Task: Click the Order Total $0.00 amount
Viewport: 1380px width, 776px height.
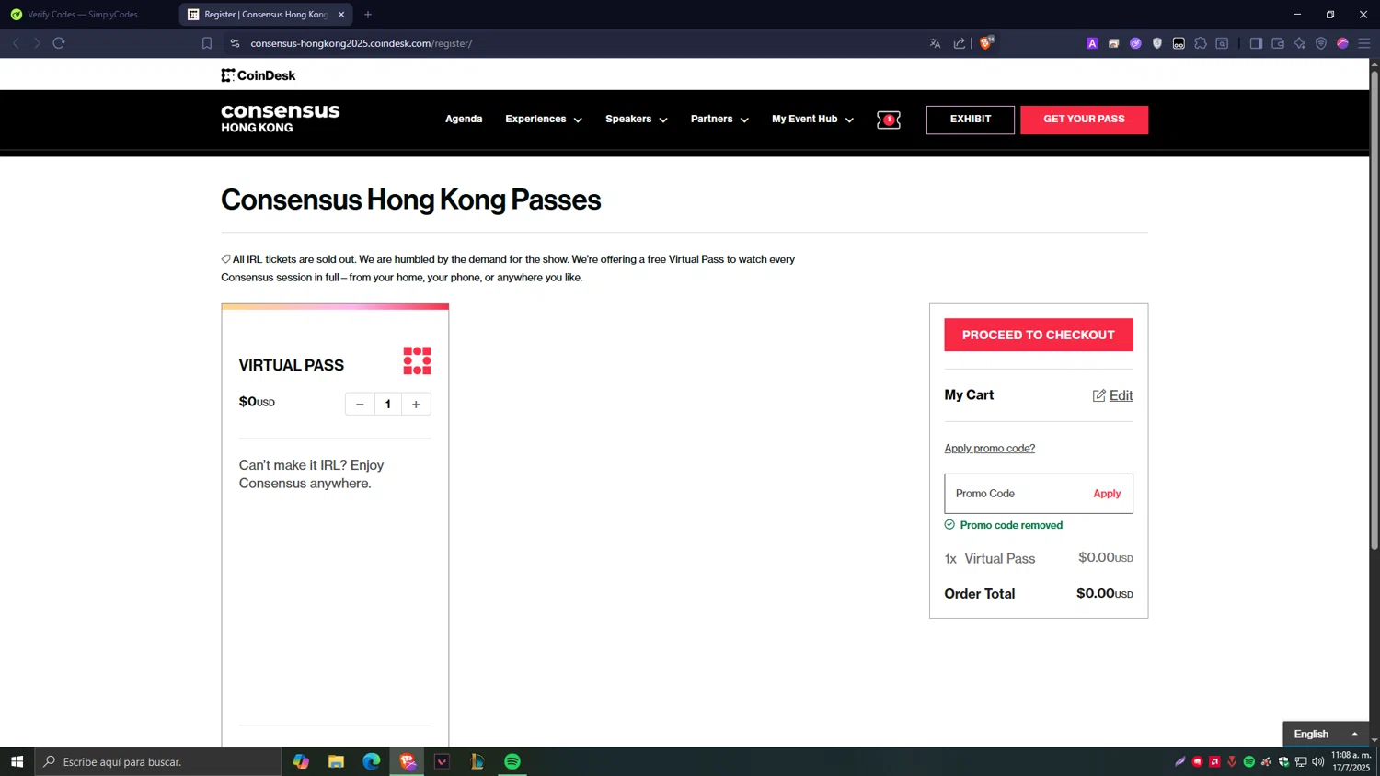Action: point(1105,594)
